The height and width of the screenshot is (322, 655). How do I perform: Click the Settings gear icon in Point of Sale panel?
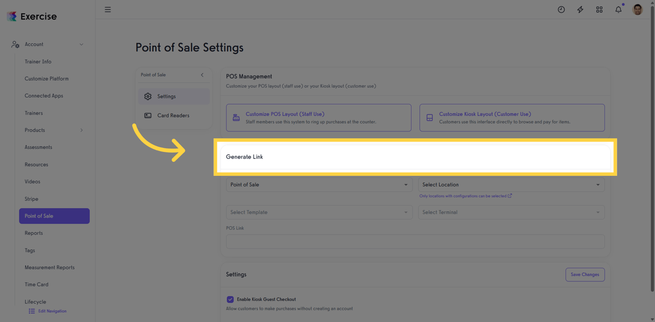click(148, 96)
